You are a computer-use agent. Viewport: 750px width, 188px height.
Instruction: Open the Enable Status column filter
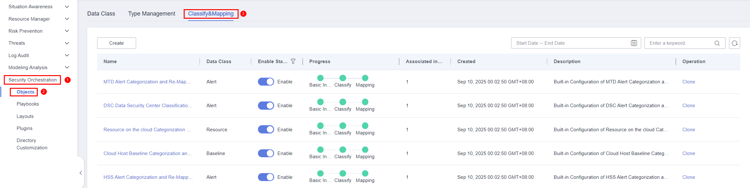pos(293,62)
